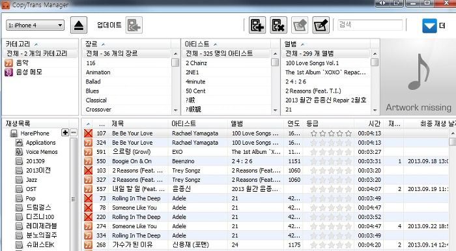Set star rating for Boogie On & On

coord(331,161)
